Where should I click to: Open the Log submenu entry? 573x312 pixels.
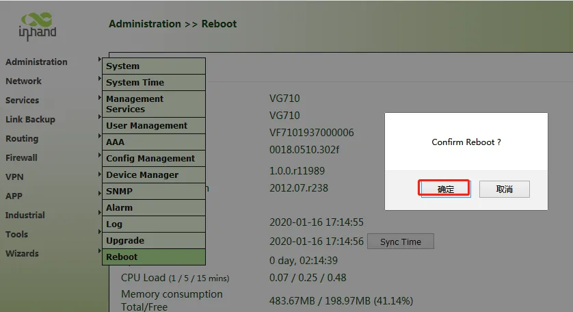pyautogui.click(x=153, y=224)
